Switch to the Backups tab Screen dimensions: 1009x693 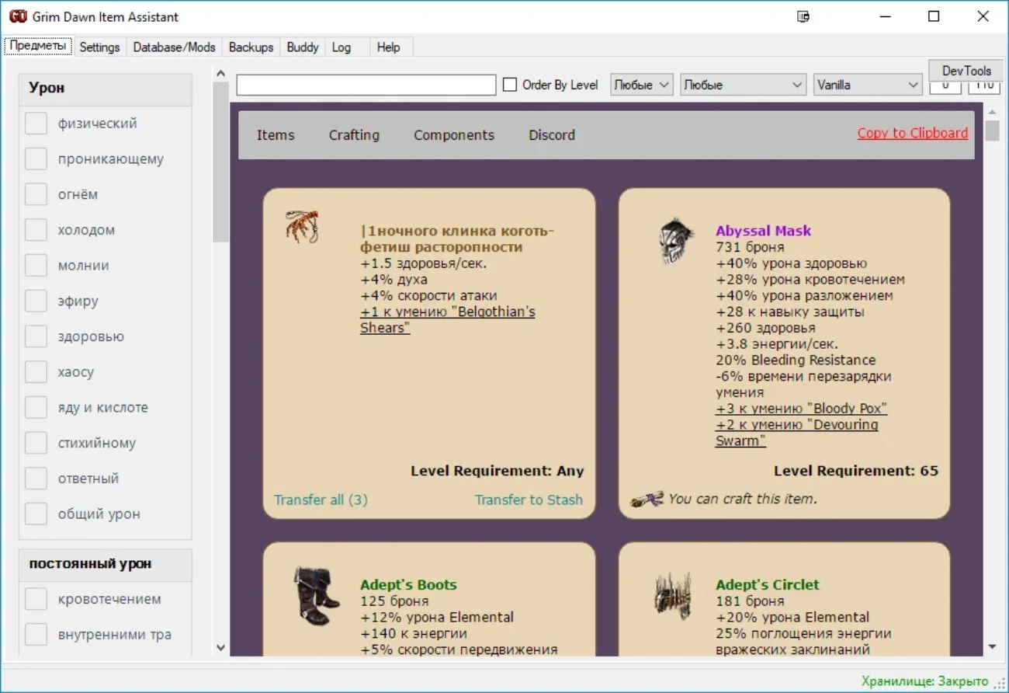[251, 47]
